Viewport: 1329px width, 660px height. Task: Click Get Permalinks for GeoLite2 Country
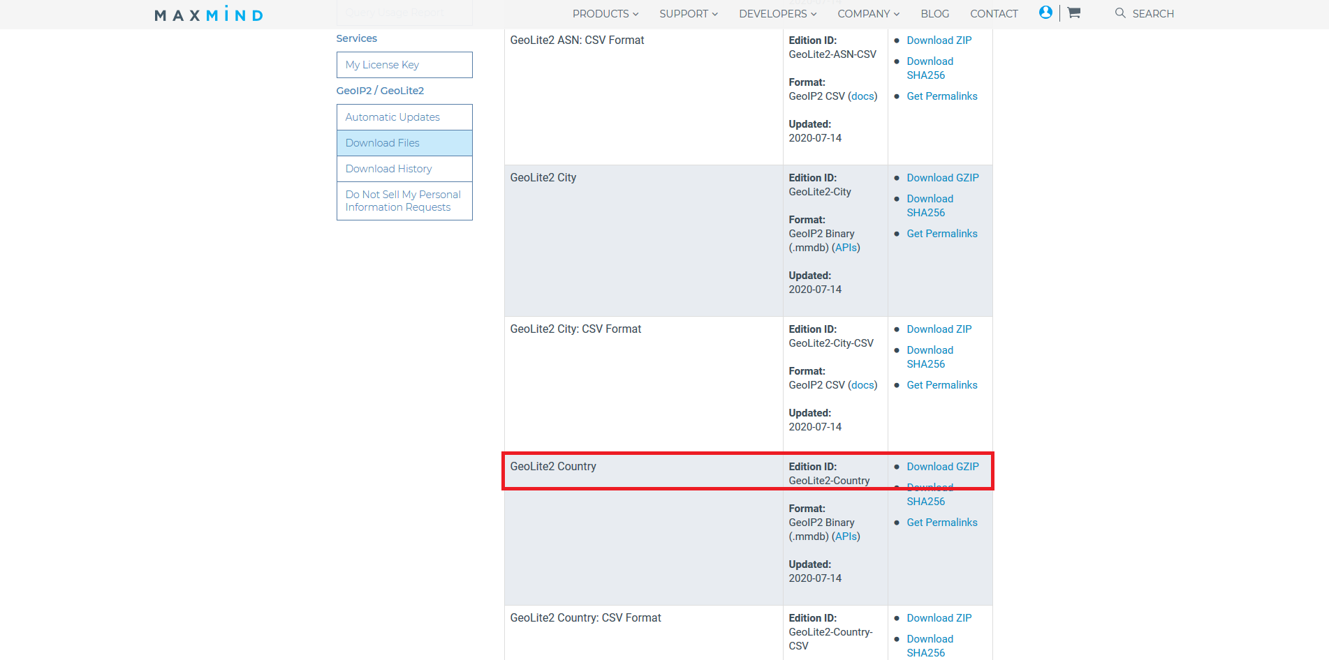point(942,523)
